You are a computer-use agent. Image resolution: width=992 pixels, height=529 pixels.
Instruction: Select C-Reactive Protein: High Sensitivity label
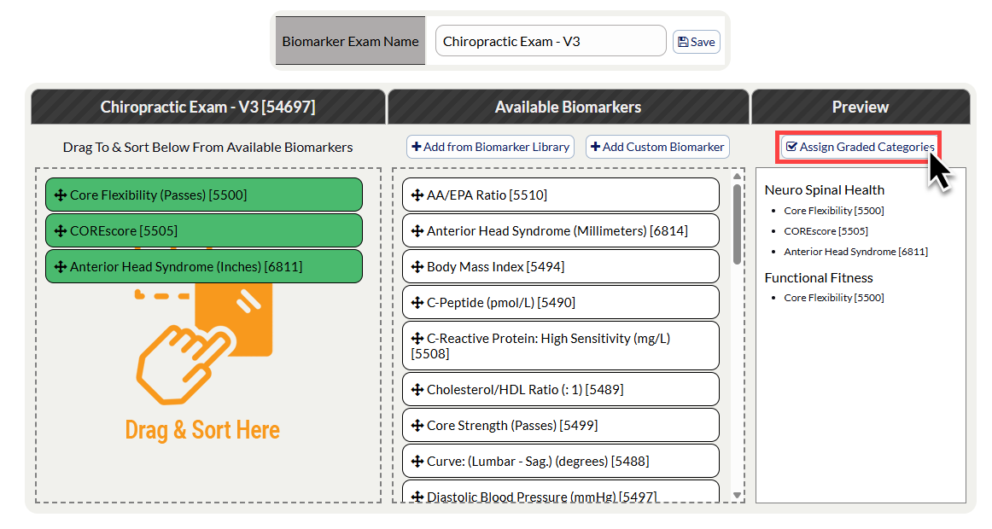540,346
